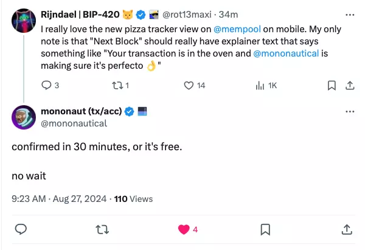Viewport: 365px width, 250px height.
Task: Share Rijndael's tweet via upload icon
Action: (x=350, y=85)
